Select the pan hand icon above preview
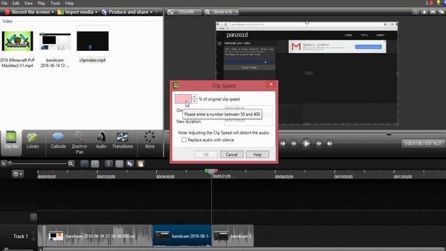 click(424, 12)
